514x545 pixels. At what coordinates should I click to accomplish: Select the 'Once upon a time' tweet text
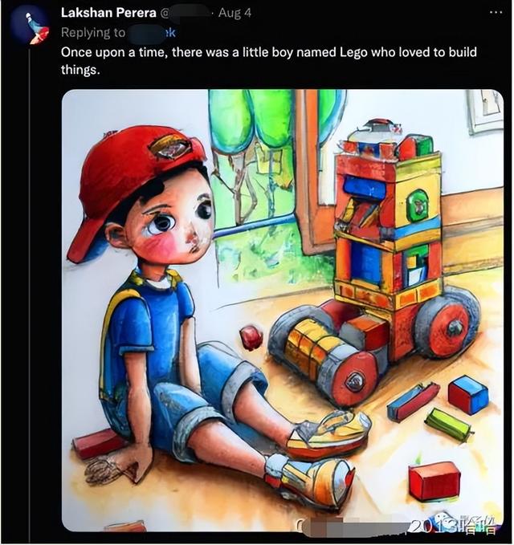(268, 61)
